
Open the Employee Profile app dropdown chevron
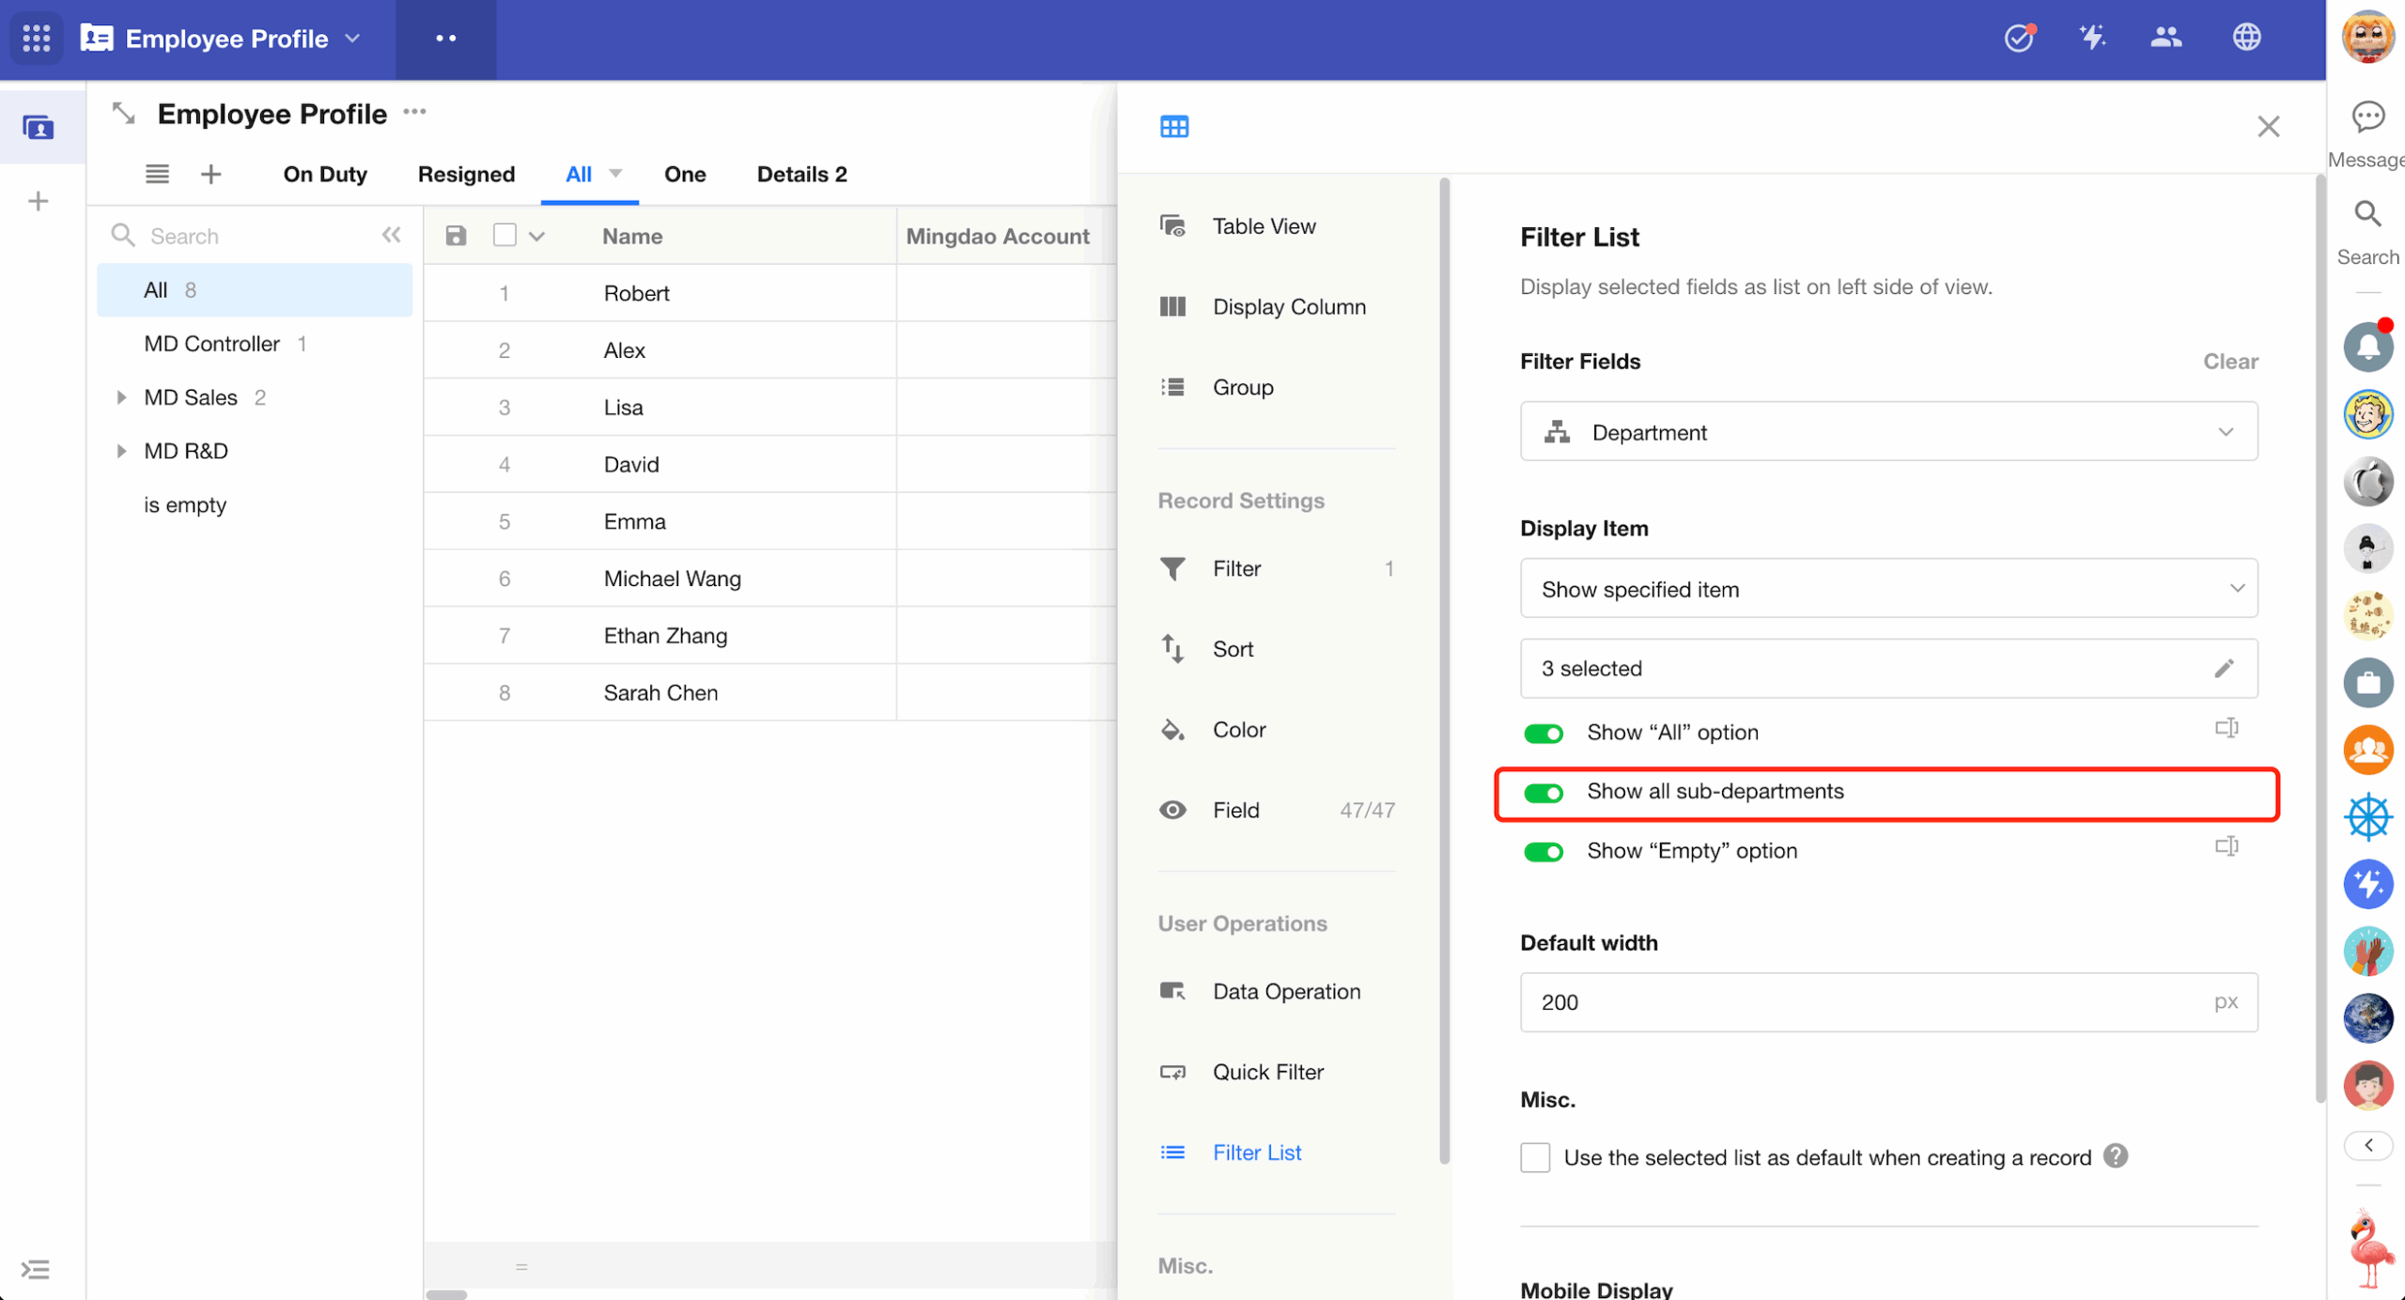tap(352, 39)
